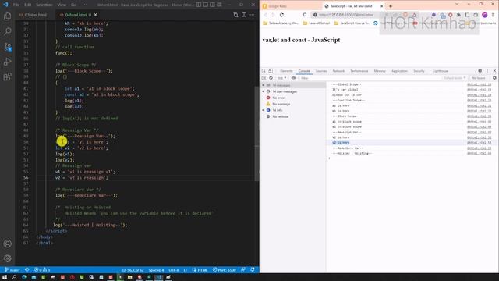Image resolution: width=499 pixels, height=281 pixels.
Task: Open VS Code Accounts icon
Action: pos(7,244)
